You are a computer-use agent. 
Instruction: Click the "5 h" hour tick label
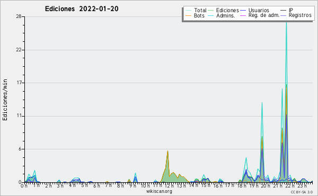point(84,185)
